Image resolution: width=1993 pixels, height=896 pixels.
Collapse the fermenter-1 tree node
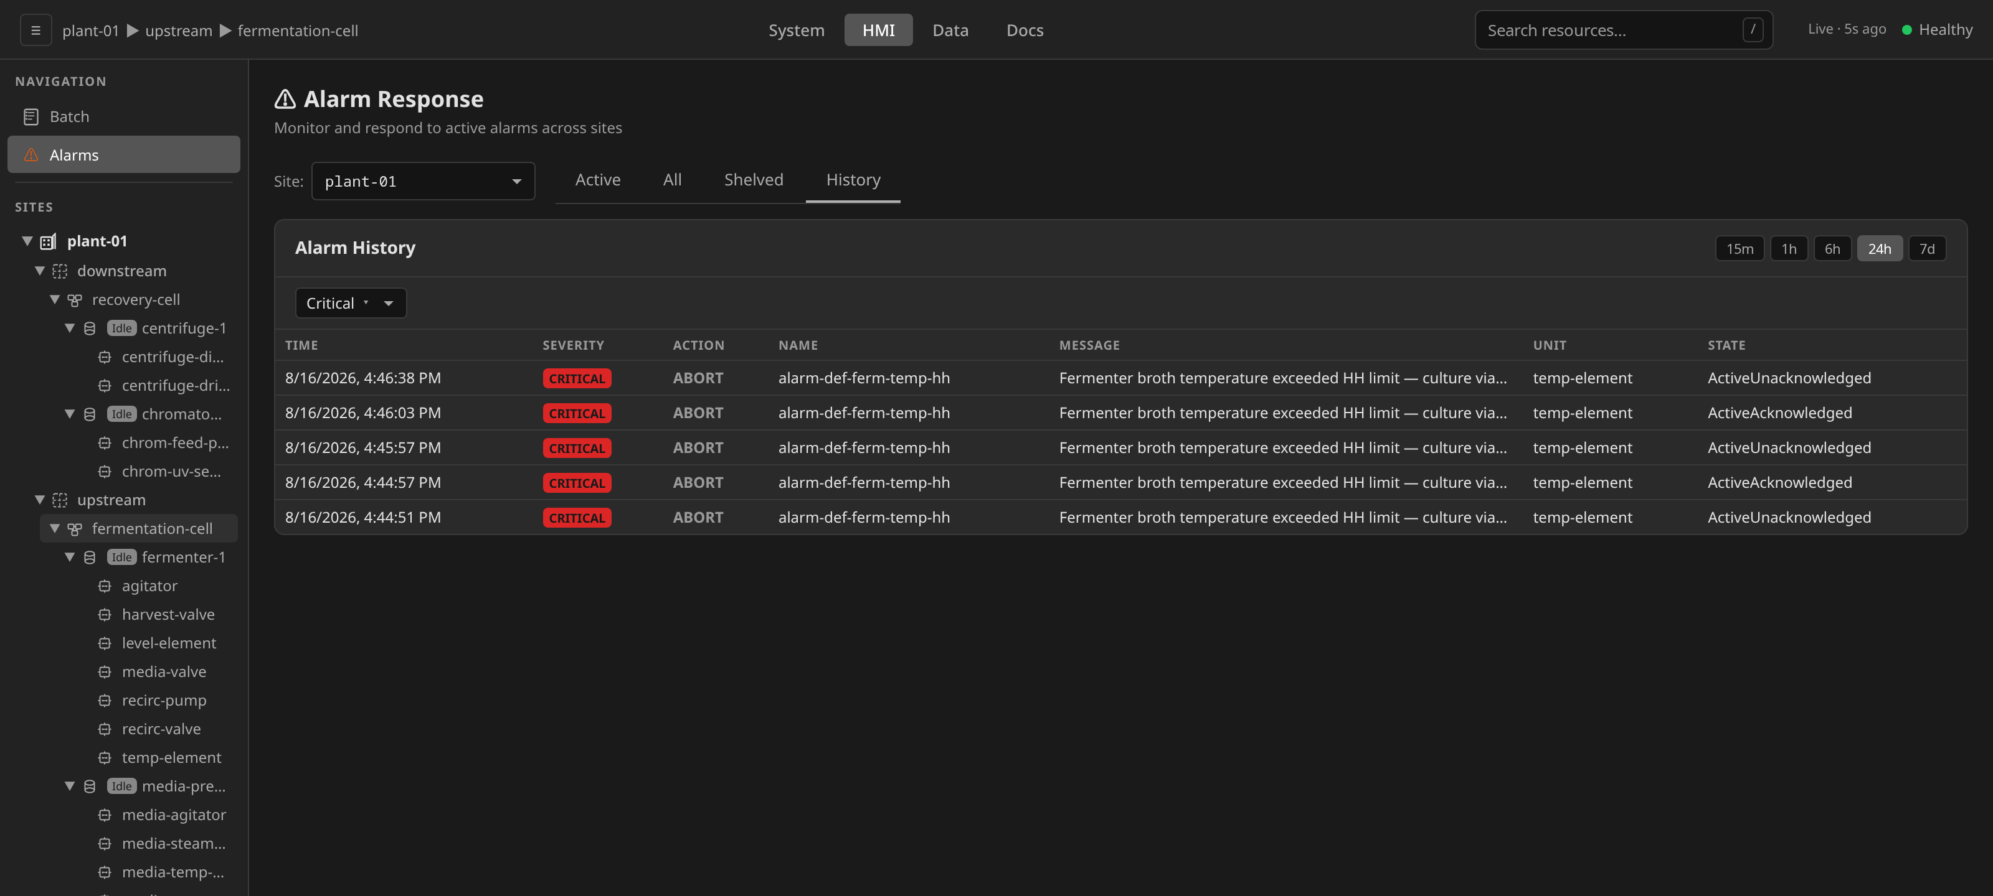70,557
